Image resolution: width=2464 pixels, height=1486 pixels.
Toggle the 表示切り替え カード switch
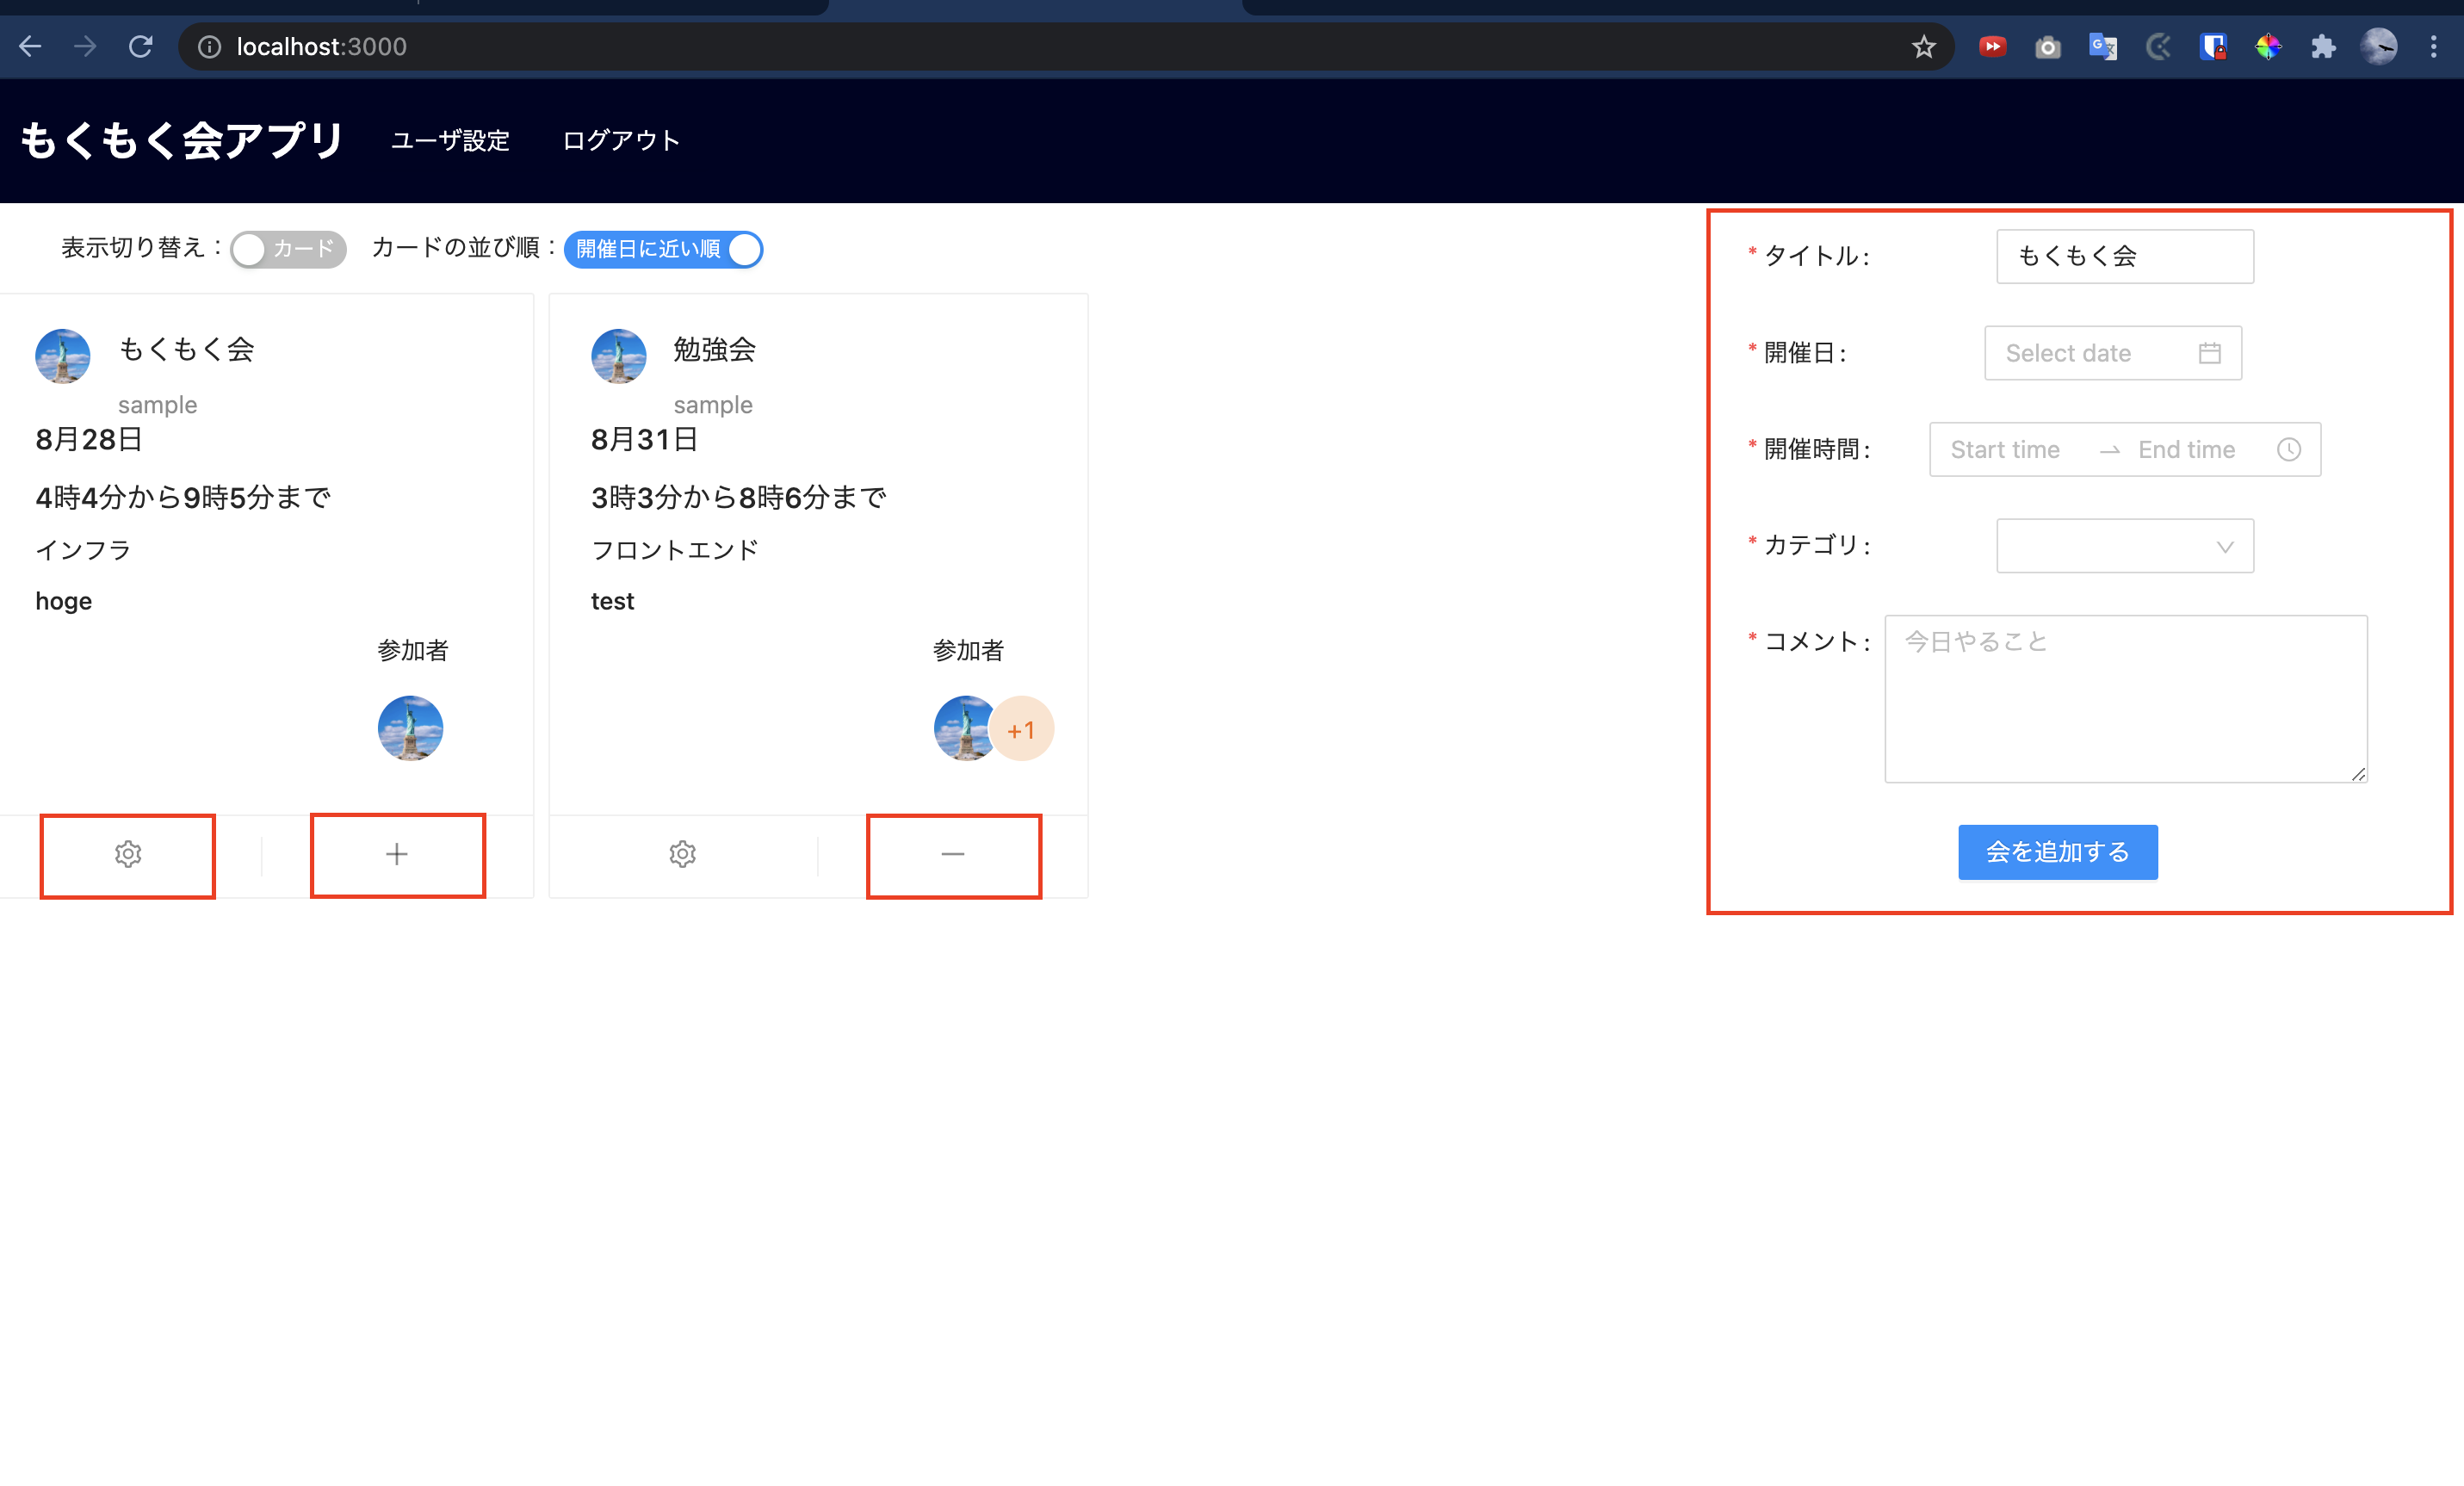pyautogui.click(x=288, y=249)
